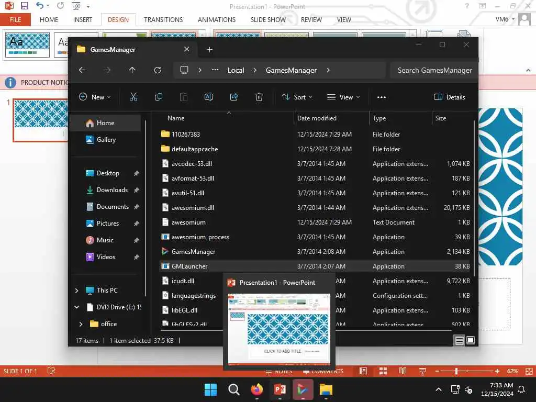Click the PowerPoint zoom slider handle
This screenshot has width=536, height=402.
[456, 371]
